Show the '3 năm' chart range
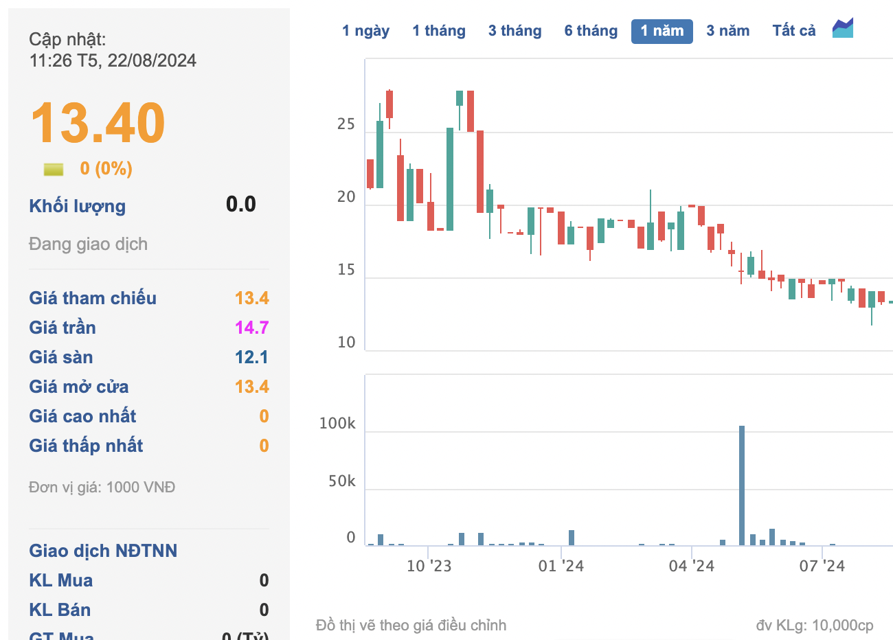 pos(728,31)
